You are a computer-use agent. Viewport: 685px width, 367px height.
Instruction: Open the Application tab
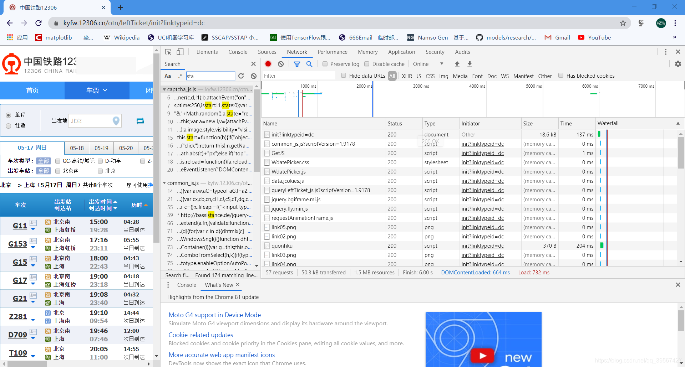(401, 52)
